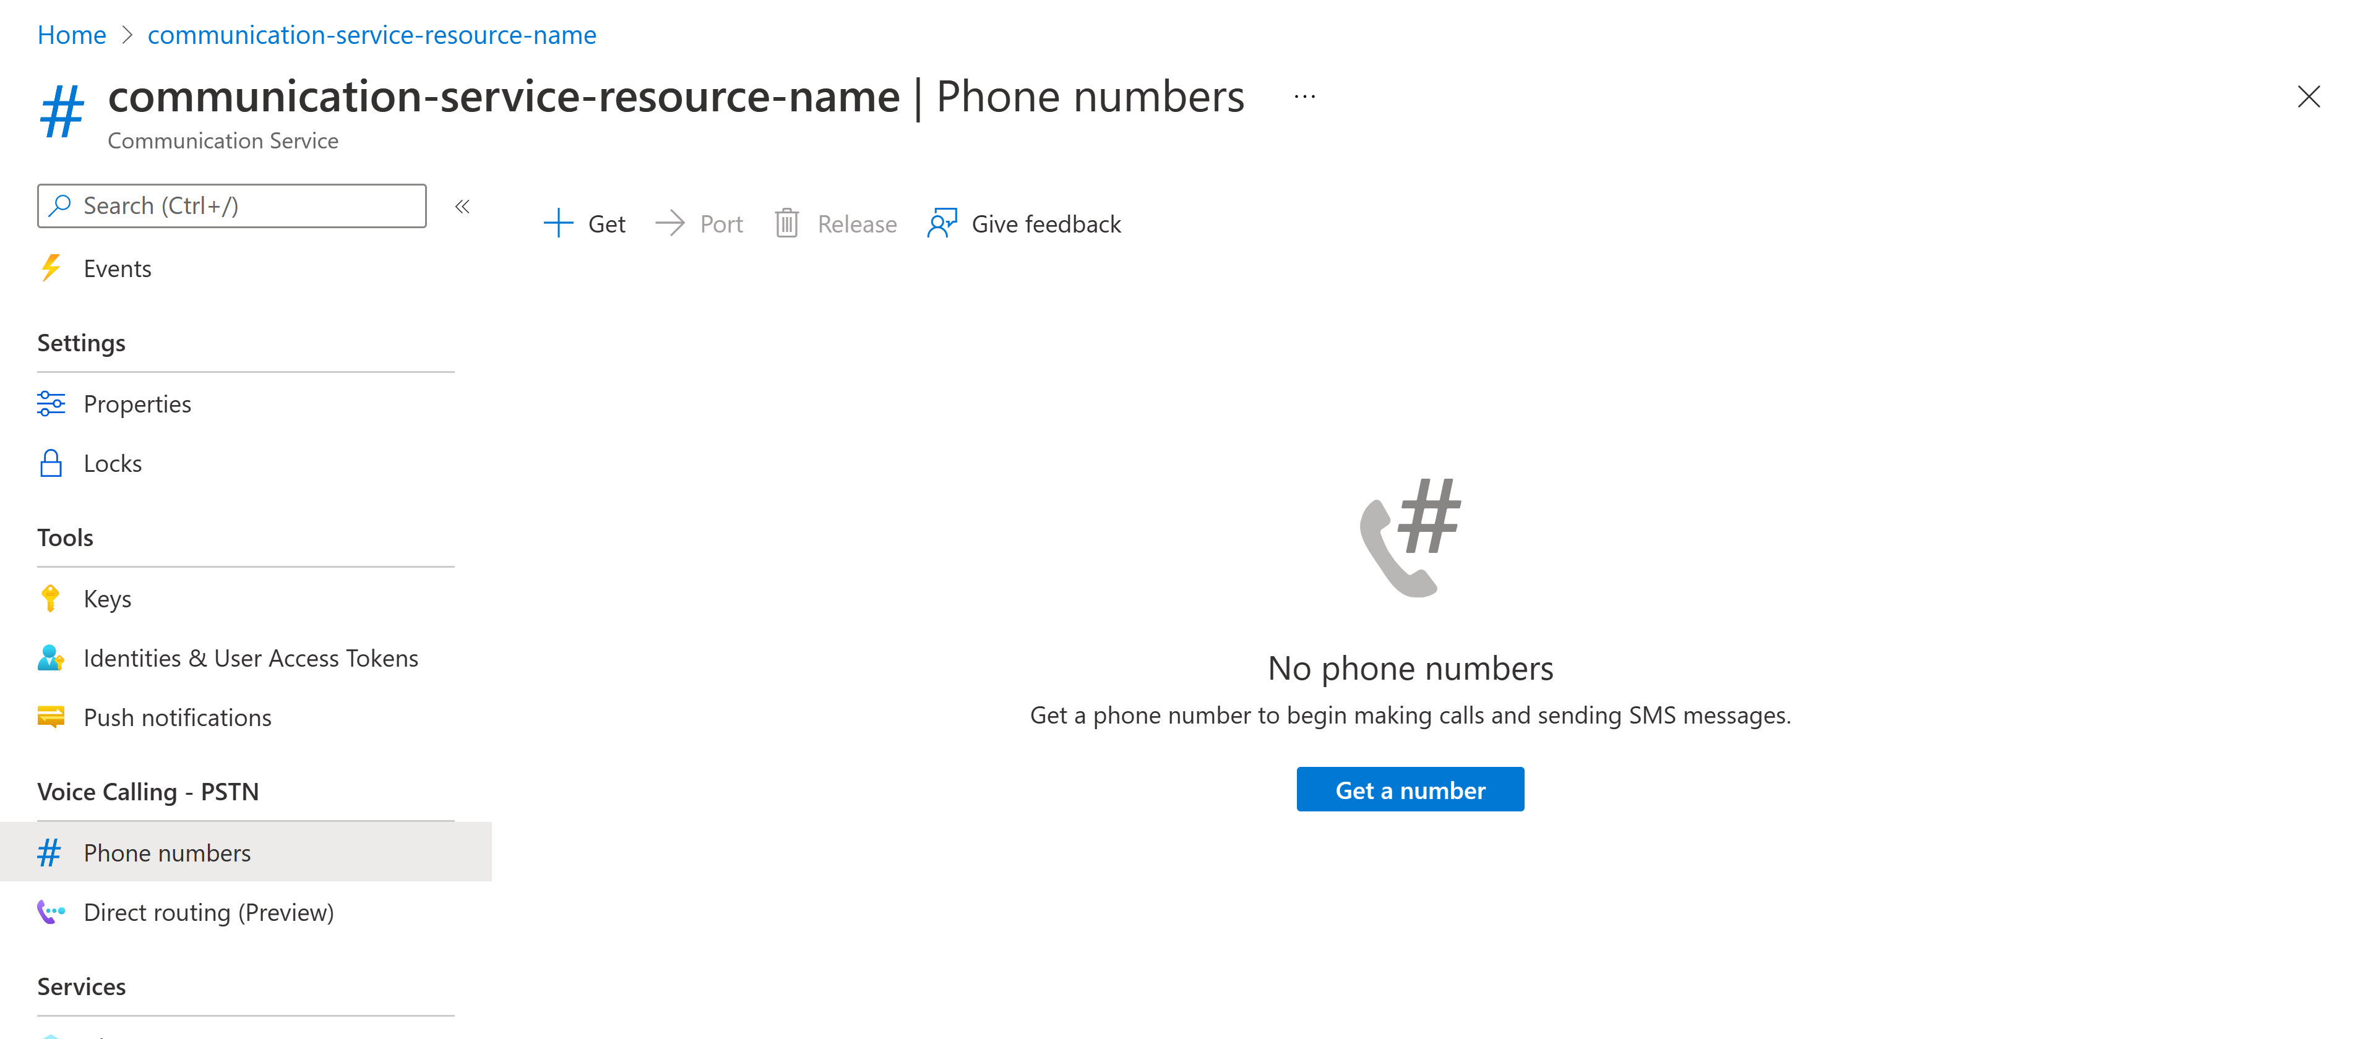This screenshot has height=1039, width=2376.
Task: Click the Locks icon in Settings
Action: coord(51,462)
